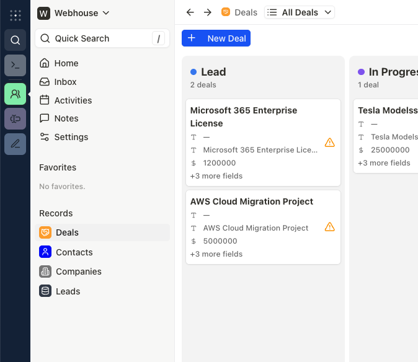Click "Microsoft 365 Enterprise Lice..." field text
Screen dimensions: 418x362
click(260, 150)
